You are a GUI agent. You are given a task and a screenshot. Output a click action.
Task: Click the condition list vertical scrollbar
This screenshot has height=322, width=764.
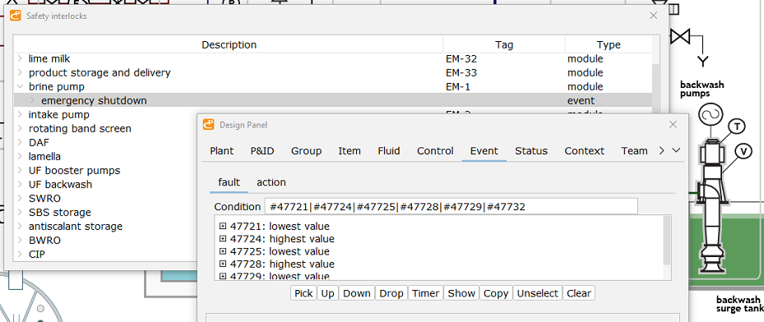(x=667, y=247)
